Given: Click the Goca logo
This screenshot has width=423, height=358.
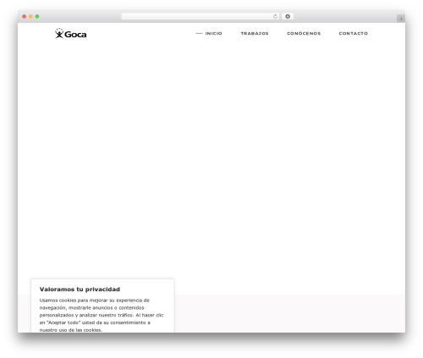Looking at the screenshot, I should pyautogui.click(x=71, y=33).
